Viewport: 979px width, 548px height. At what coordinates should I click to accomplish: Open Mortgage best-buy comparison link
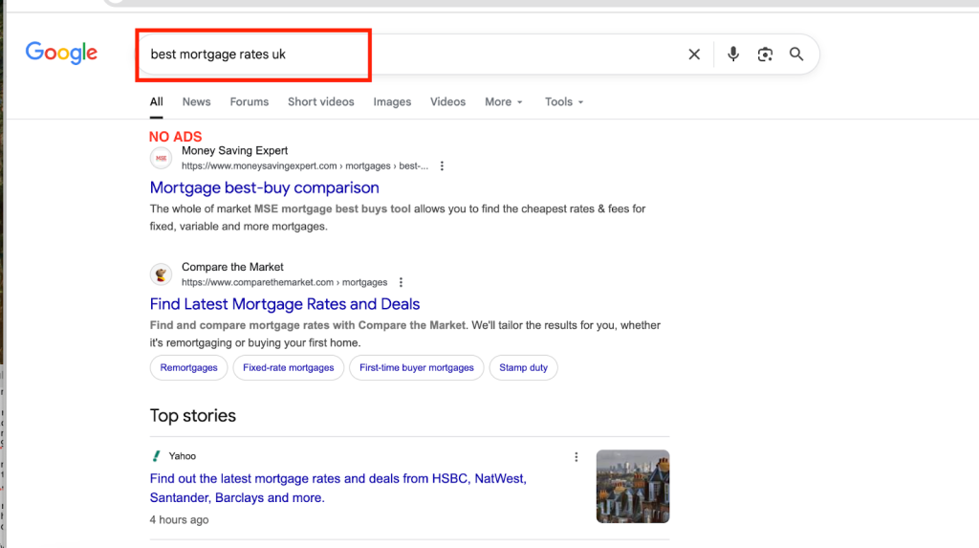click(x=264, y=188)
